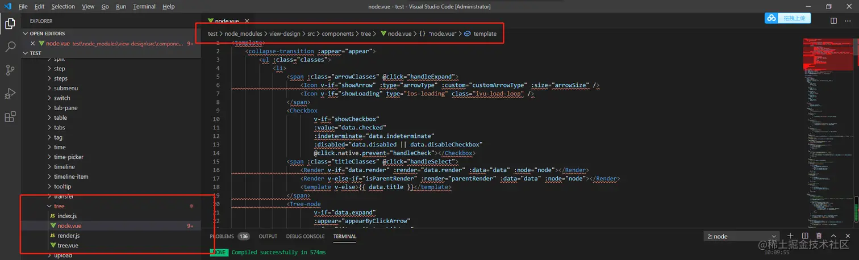Expand the submenu folder
Viewport: 859px width, 260px height.
click(x=111, y=88)
